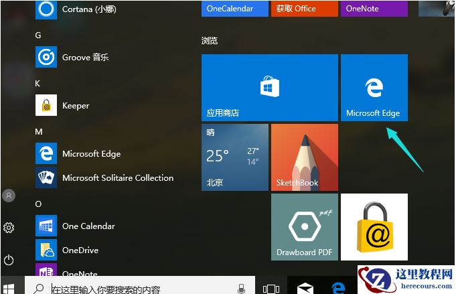456x294 pixels.
Task: Open Settings gear in Start sidebar
Action: point(9,228)
